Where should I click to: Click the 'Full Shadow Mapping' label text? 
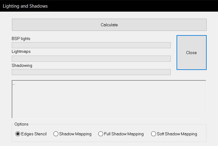(124, 134)
